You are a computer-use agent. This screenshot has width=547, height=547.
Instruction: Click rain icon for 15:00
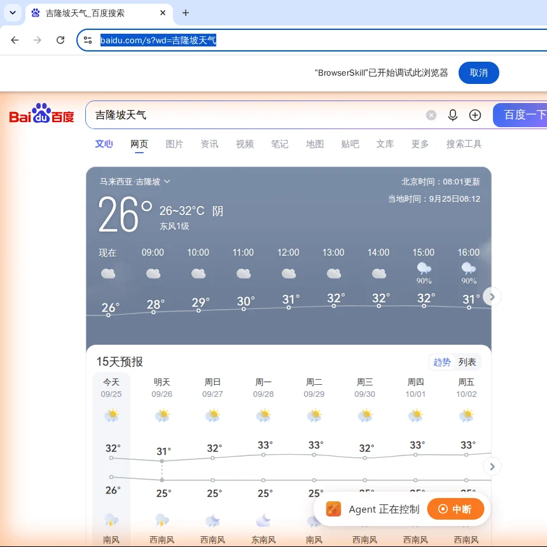click(424, 268)
